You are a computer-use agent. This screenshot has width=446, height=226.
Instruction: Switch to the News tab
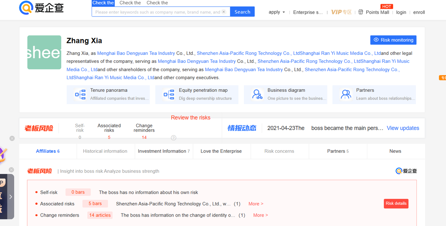[395, 151]
